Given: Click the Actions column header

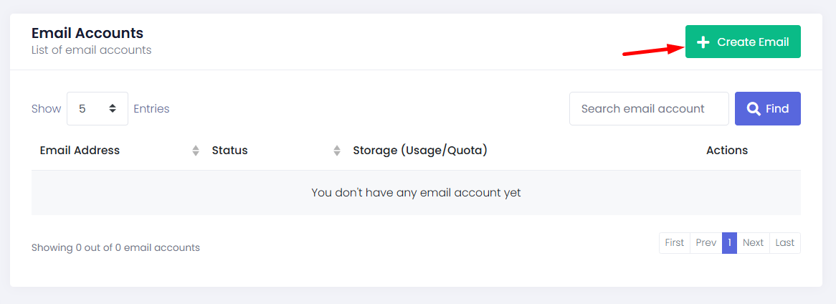Looking at the screenshot, I should [x=726, y=151].
